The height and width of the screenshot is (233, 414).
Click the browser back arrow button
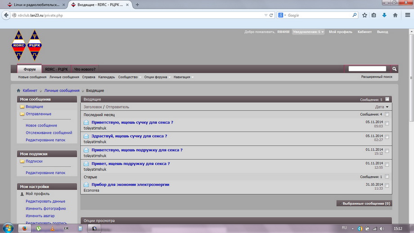point(6,15)
